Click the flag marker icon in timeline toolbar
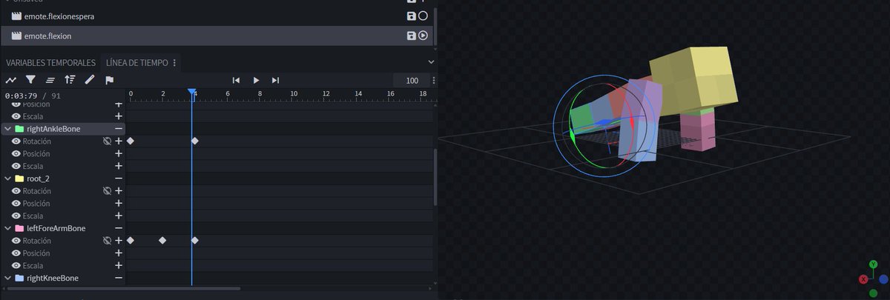Image resolution: width=890 pixels, height=300 pixels. (109, 80)
